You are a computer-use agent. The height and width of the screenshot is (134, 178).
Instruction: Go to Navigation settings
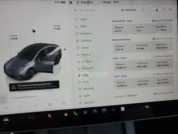click(86, 68)
